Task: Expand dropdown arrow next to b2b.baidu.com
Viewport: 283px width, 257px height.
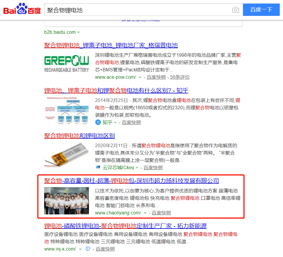Action: click(78, 32)
